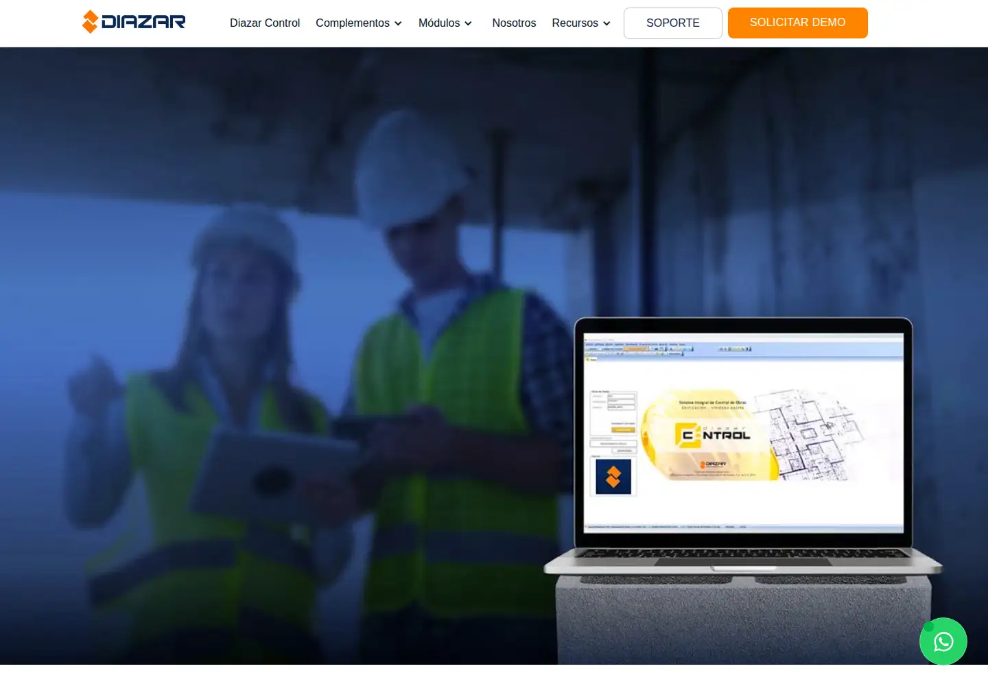Go to the Diazar Control page
The width and height of the screenshot is (988, 686).
click(265, 23)
